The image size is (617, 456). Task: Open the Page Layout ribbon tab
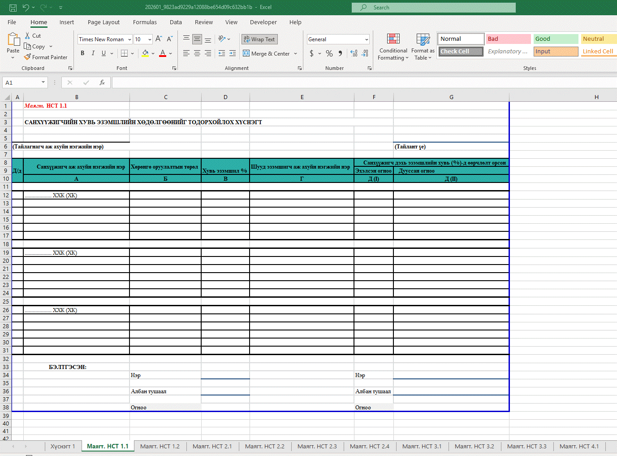pyautogui.click(x=104, y=22)
